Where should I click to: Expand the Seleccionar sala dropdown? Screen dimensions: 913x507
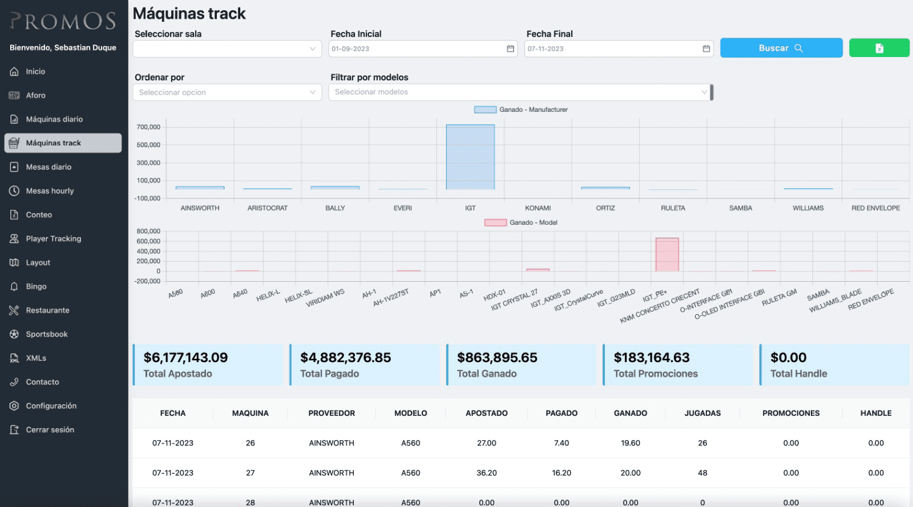(x=227, y=49)
